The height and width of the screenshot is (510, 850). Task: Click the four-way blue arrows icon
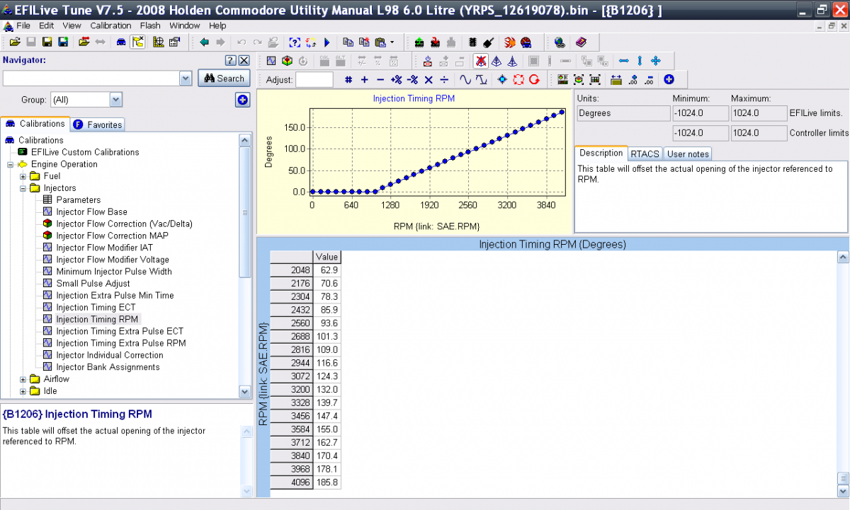[x=655, y=61]
